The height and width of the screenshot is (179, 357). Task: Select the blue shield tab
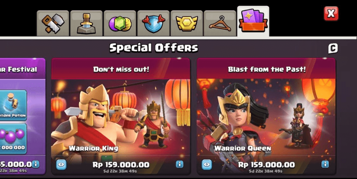click(153, 23)
